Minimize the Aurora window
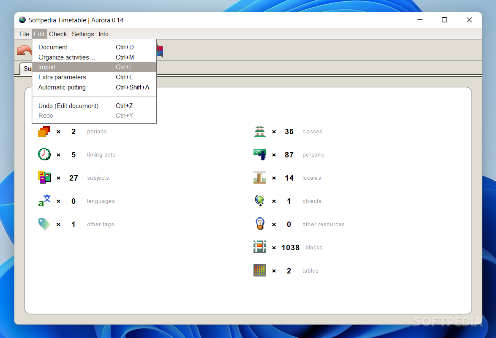Image resolution: width=496 pixels, height=338 pixels. [420, 20]
